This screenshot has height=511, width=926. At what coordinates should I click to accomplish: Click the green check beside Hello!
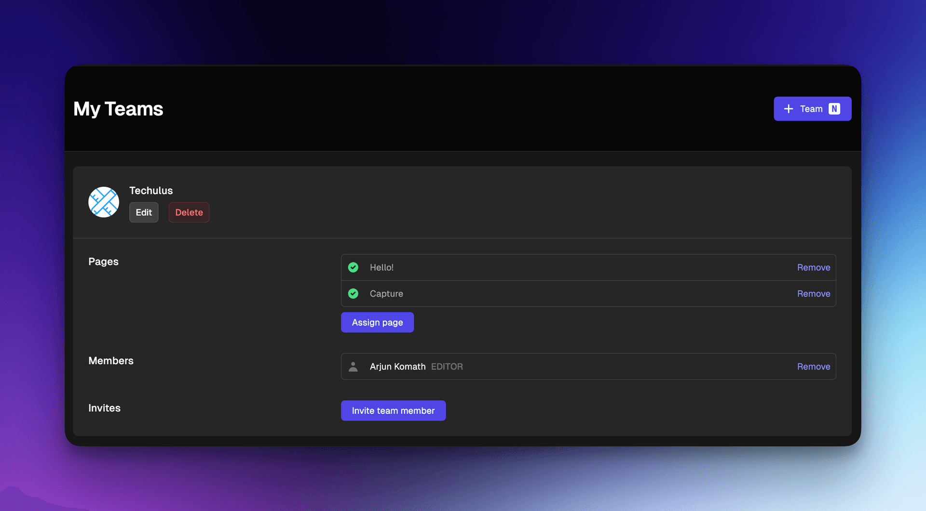pos(353,267)
